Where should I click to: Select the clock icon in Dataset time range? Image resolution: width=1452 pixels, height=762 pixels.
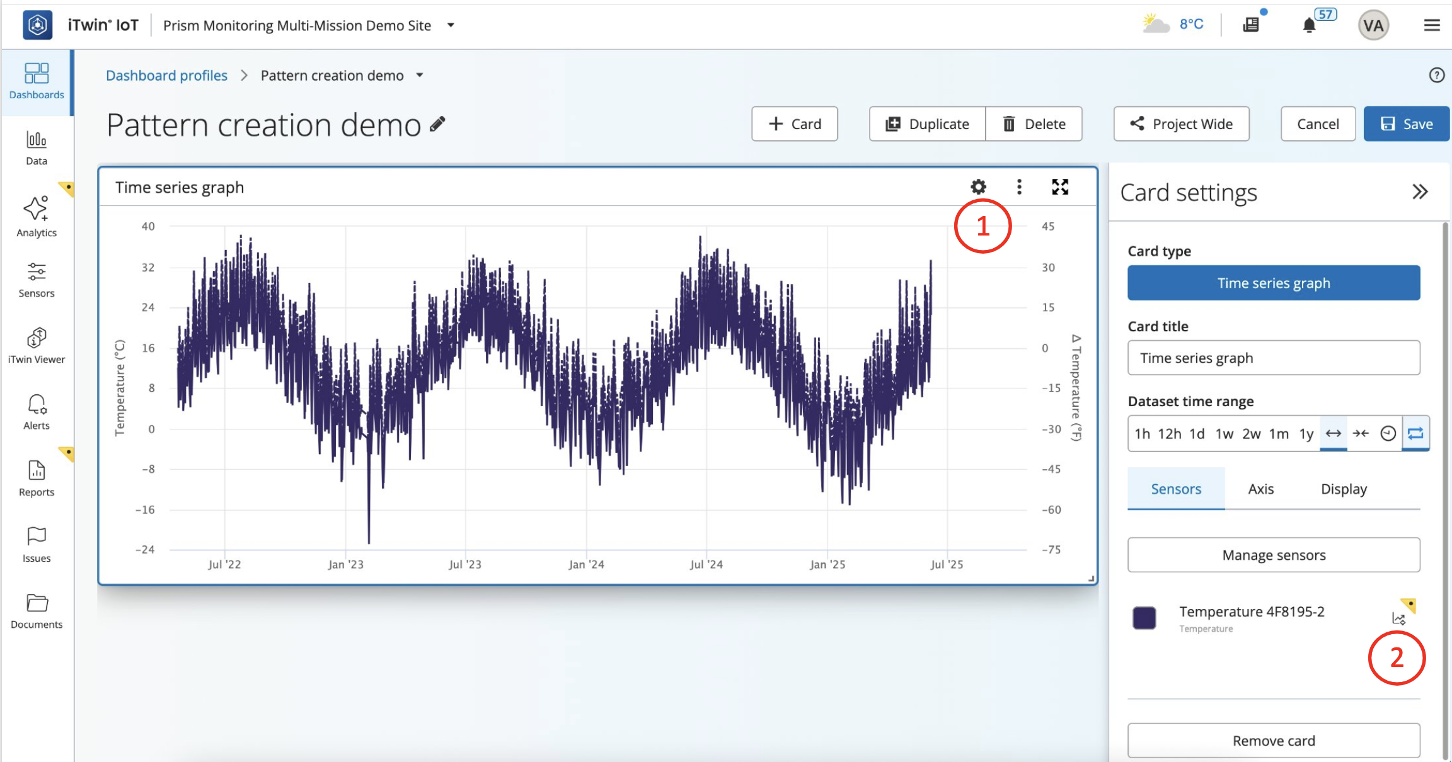pos(1388,433)
